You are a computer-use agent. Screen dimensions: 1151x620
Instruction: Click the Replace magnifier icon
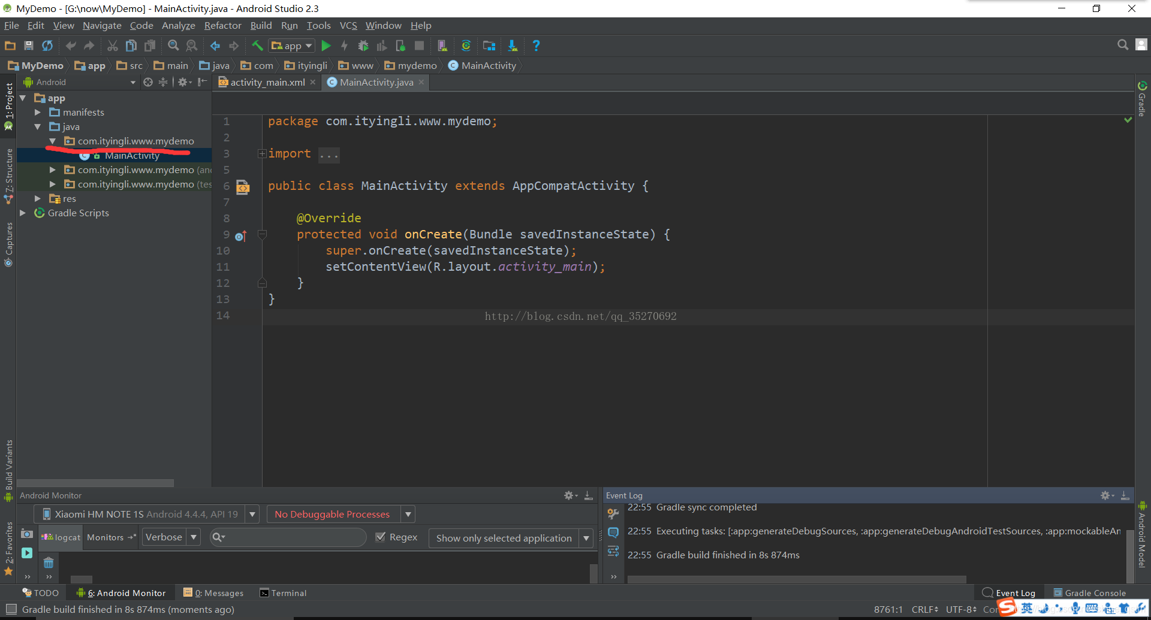pyautogui.click(x=192, y=46)
